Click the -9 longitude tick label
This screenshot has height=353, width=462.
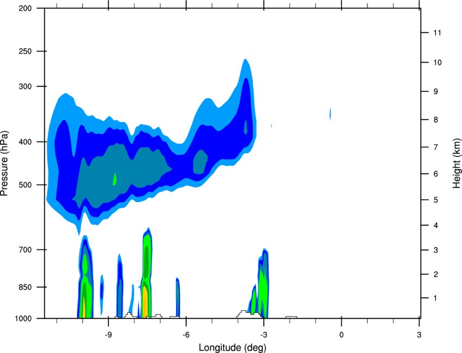point(108,335)
